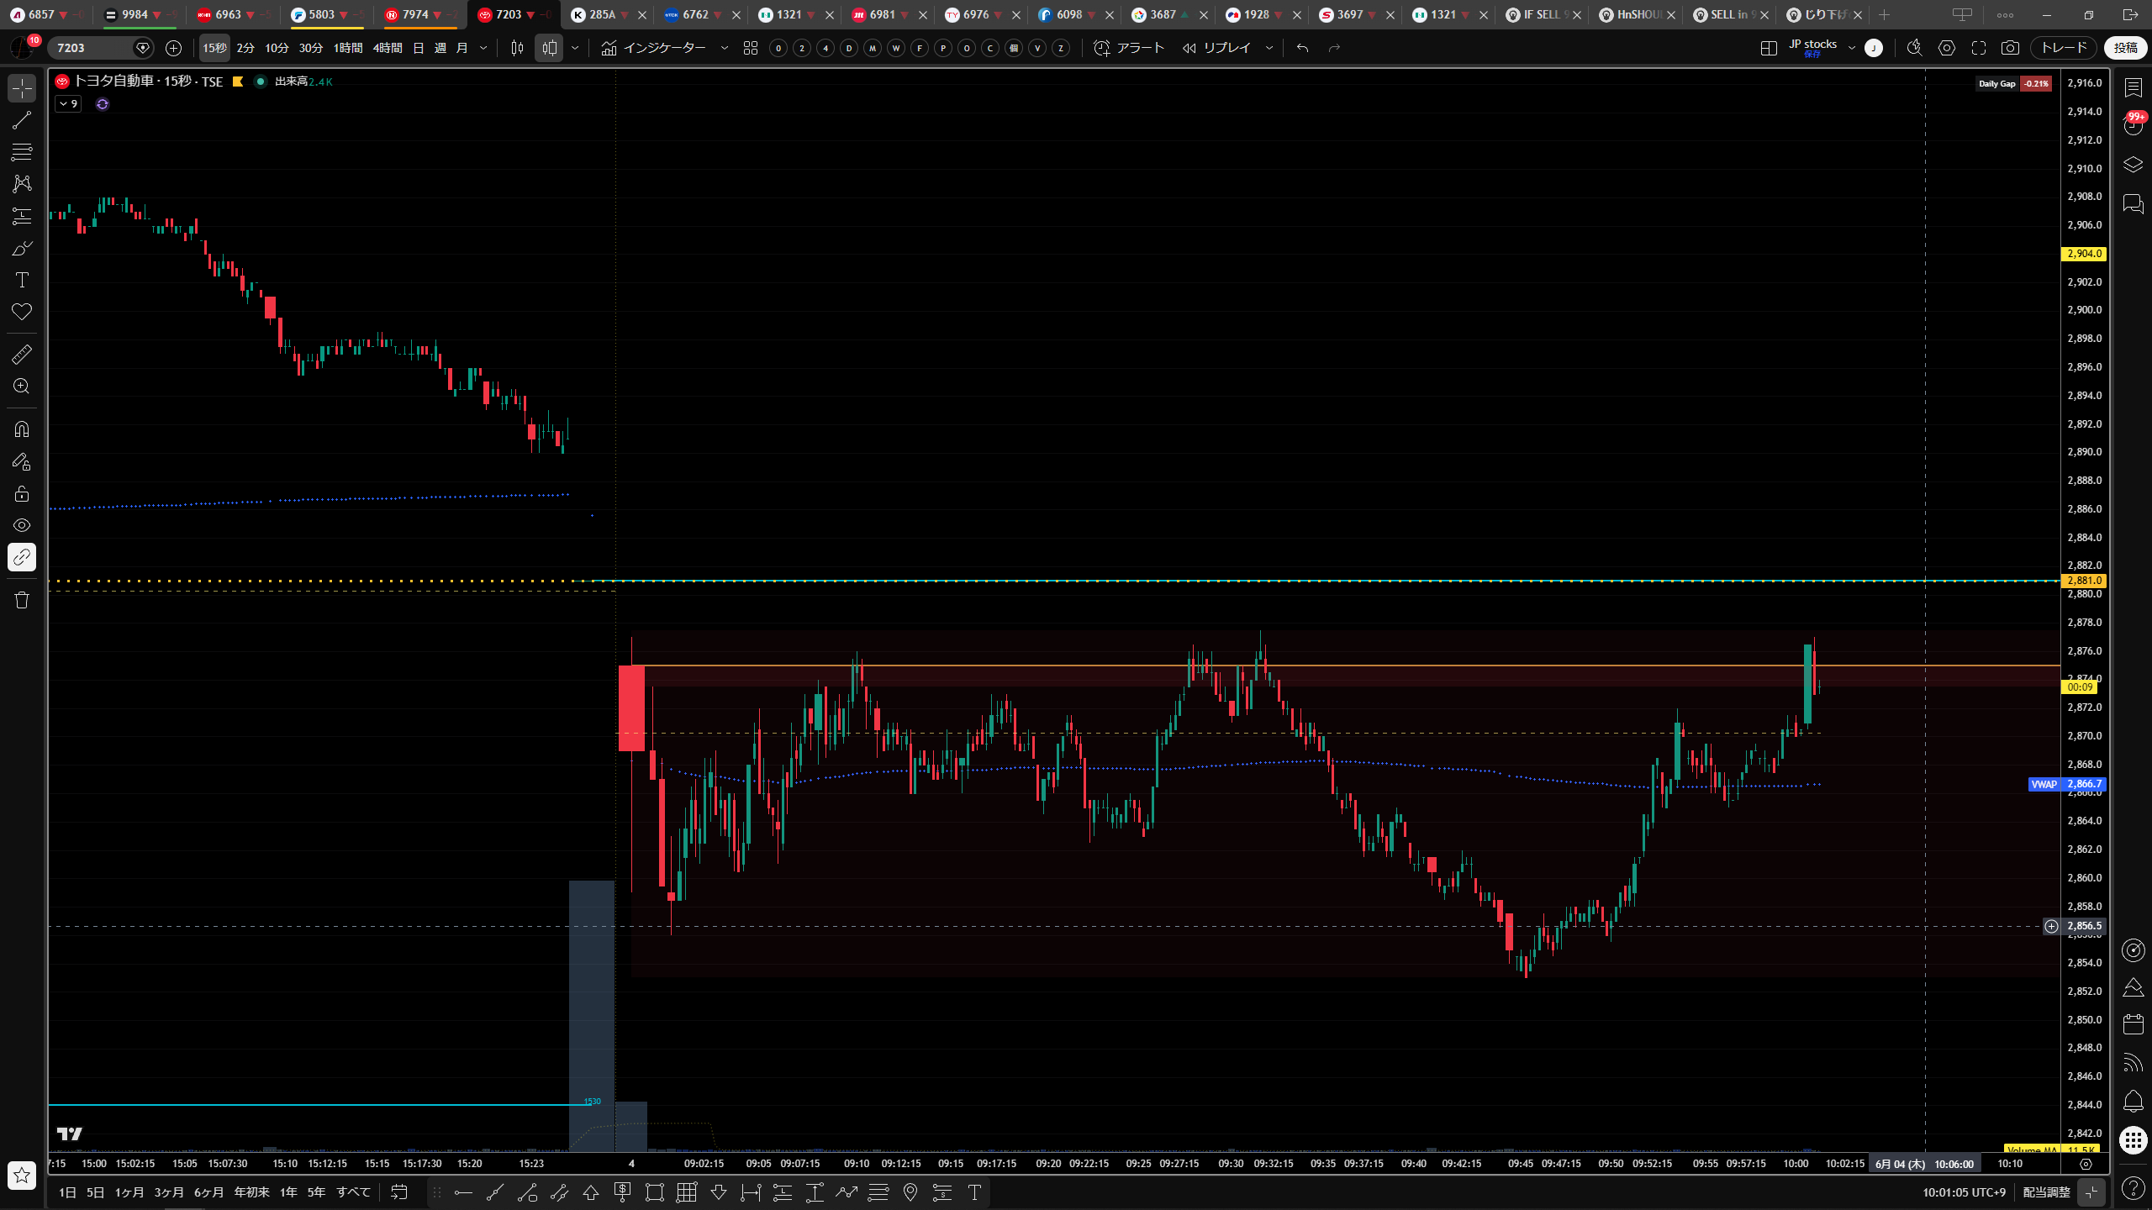Click the VWAP 2,866.7 price label
The height and width of the screenshot is (1210, 2152).
click(x=2067, y=784)
